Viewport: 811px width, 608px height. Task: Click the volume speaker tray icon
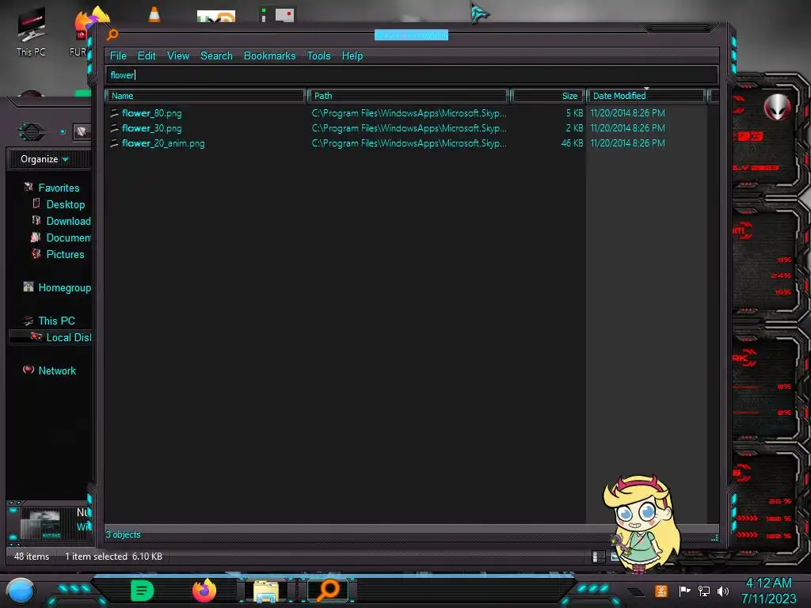[x=723, y=591]
